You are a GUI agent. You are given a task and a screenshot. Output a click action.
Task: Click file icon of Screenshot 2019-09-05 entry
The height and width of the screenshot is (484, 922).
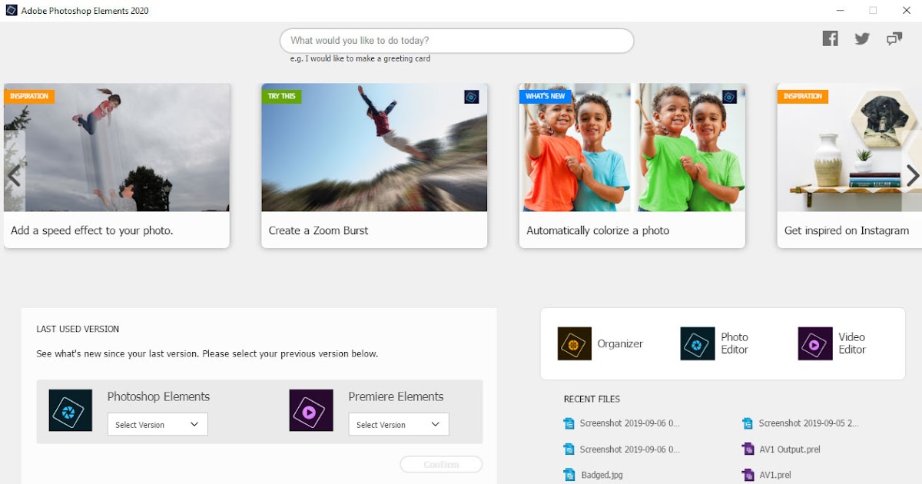[x=748, y=423]
